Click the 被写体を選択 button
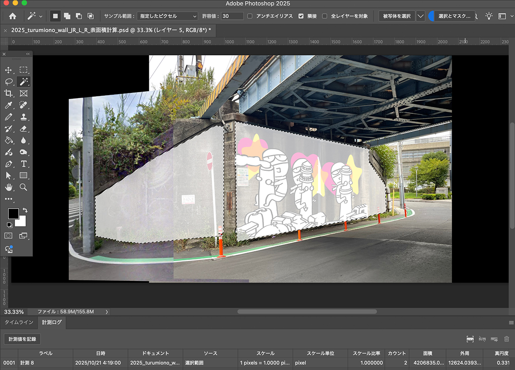The width and height of the screenshot is (515, 370). tap(397, 16)
